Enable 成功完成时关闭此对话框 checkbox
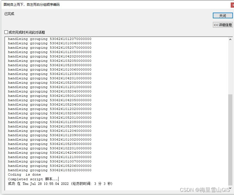The width and height of the screenshot is (234, 195). pyautogui.click(x=6, y=32)
